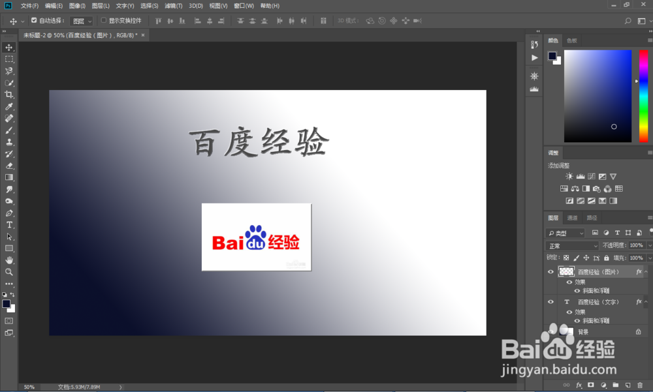Click the Levels adjustment icon
653x392 pixels.
(580, 177)
